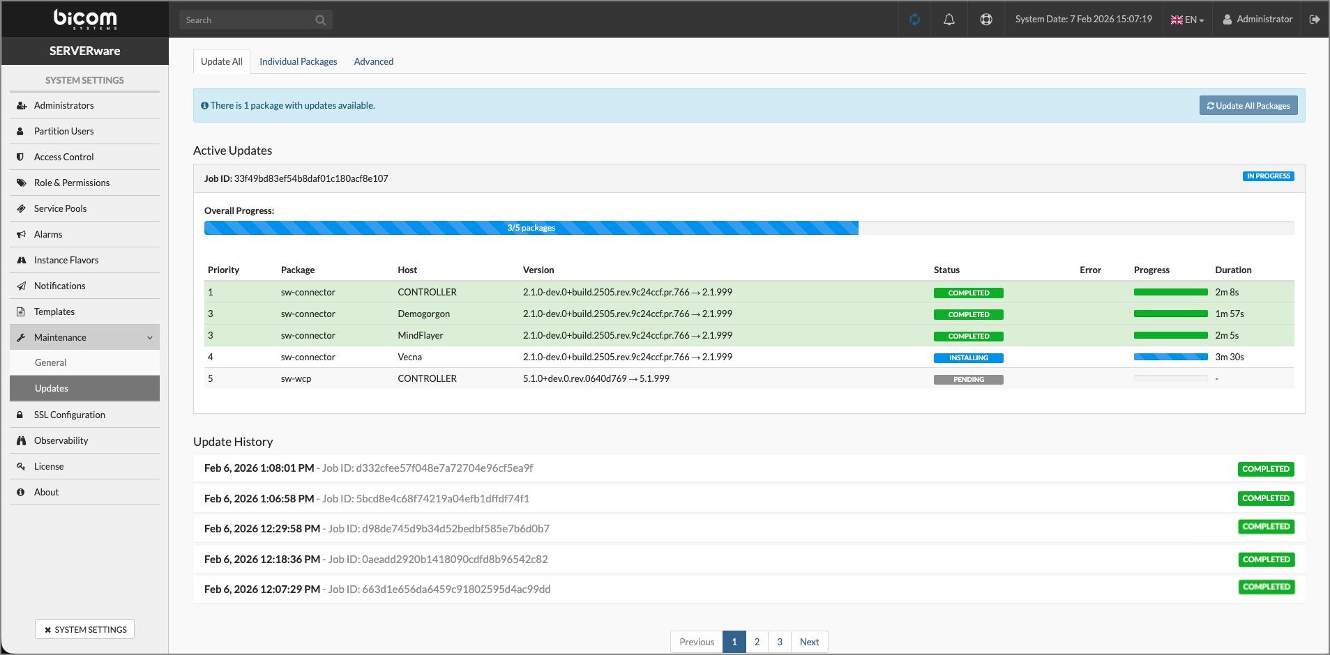Click the Administrators sidebar icon
Viewport: 1330px width, 655px height.
[21, 106]
